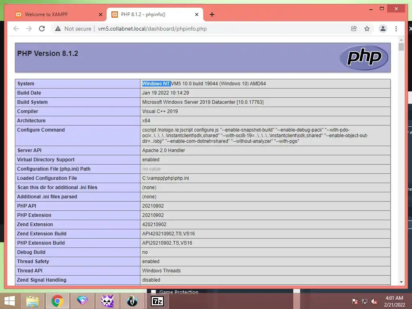Close the Welcome to XAMPP tab
Viewport: 412px width, 309px height.
tap(100, 14)
